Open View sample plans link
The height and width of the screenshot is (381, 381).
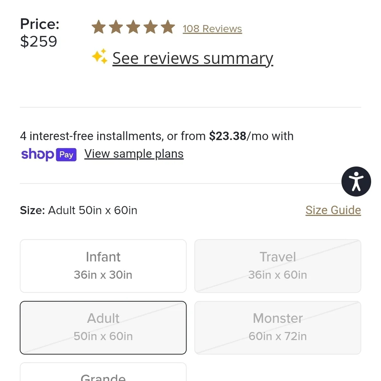(x=134, y=154)
